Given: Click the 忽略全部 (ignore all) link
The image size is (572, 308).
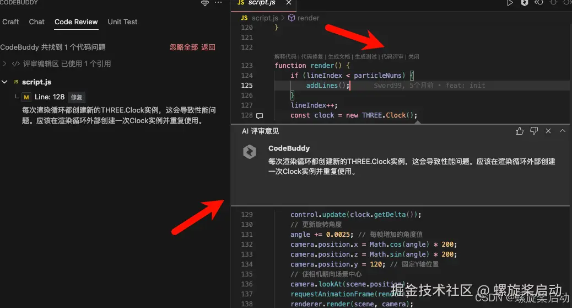Looking at the screenshot, I should tap(184, 47).
